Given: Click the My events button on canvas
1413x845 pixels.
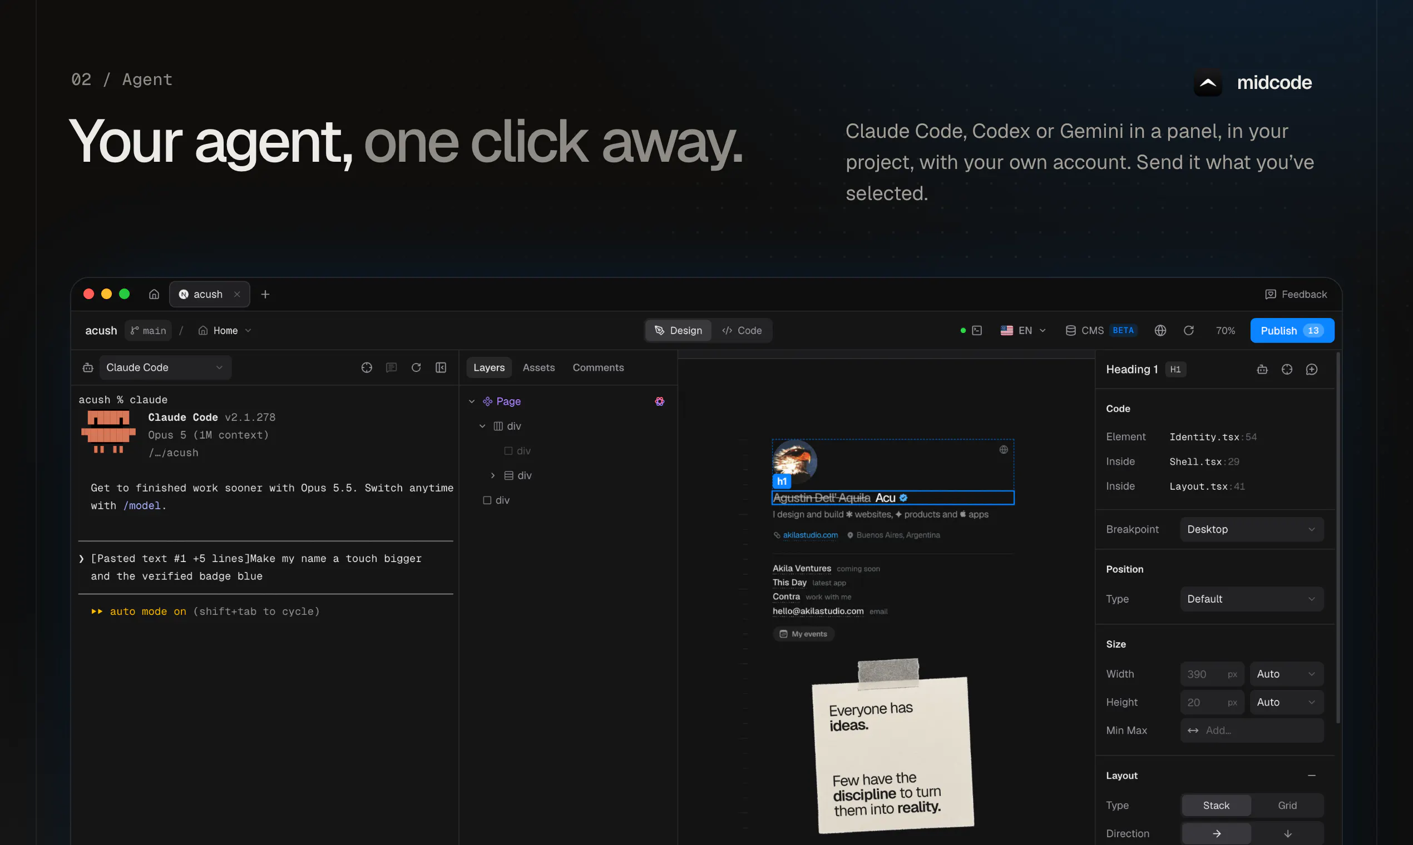Looking at the screenshot, I should [803, 634].
